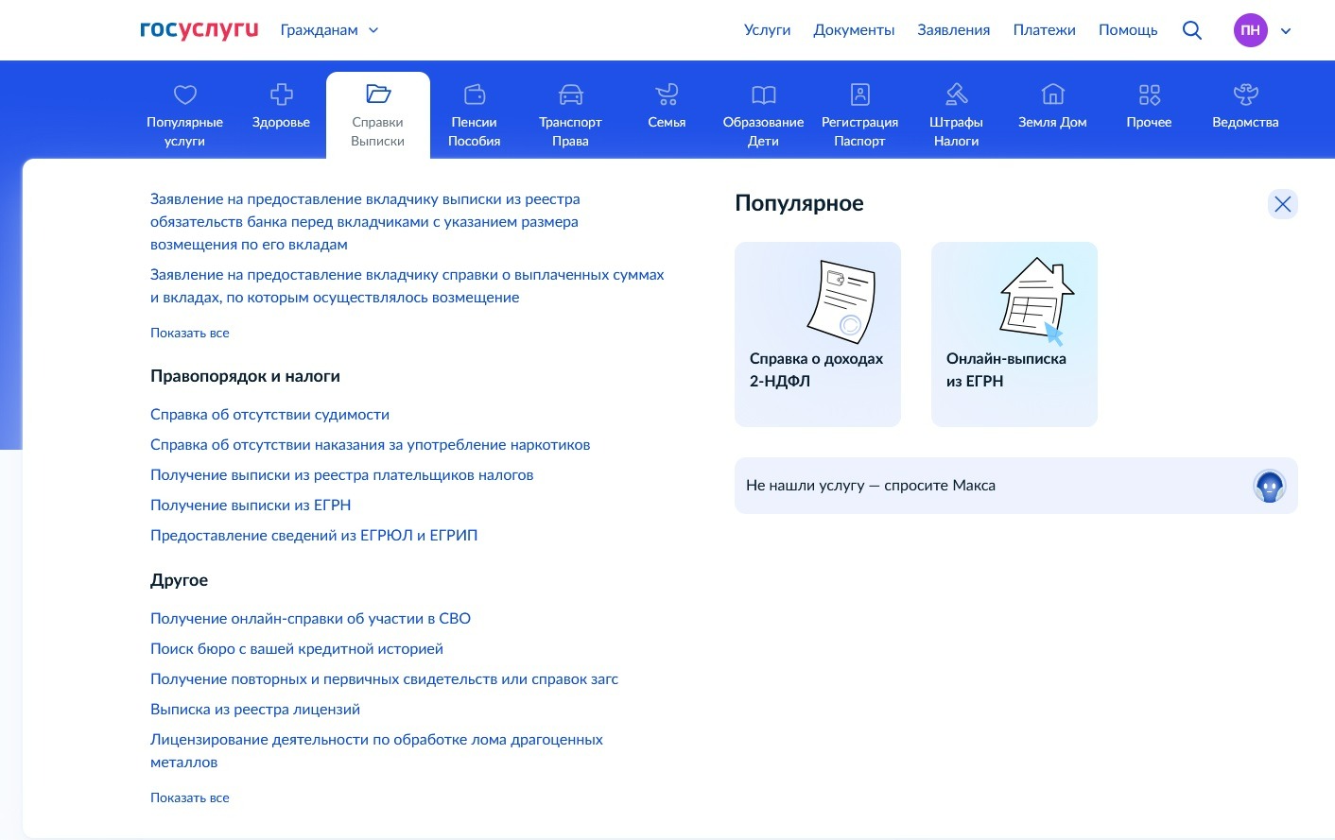Select the Pensions and Benefits wallet icon
Image resolution: width=1335 pixels, height=840 pixels.
coord(474,94)
